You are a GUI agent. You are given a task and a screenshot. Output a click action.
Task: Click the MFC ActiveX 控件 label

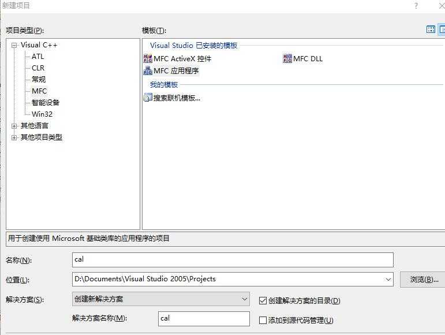tap(182, 59)
